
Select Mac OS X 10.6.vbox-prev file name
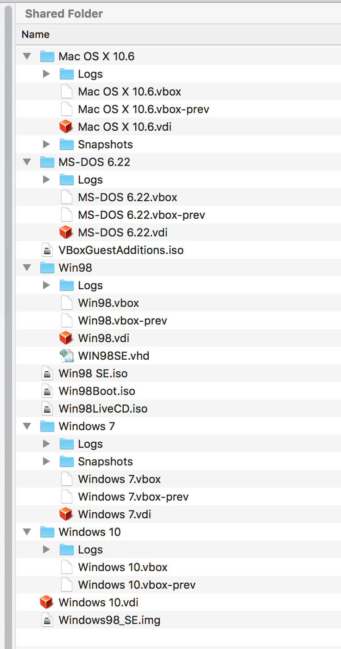[144, 109]
